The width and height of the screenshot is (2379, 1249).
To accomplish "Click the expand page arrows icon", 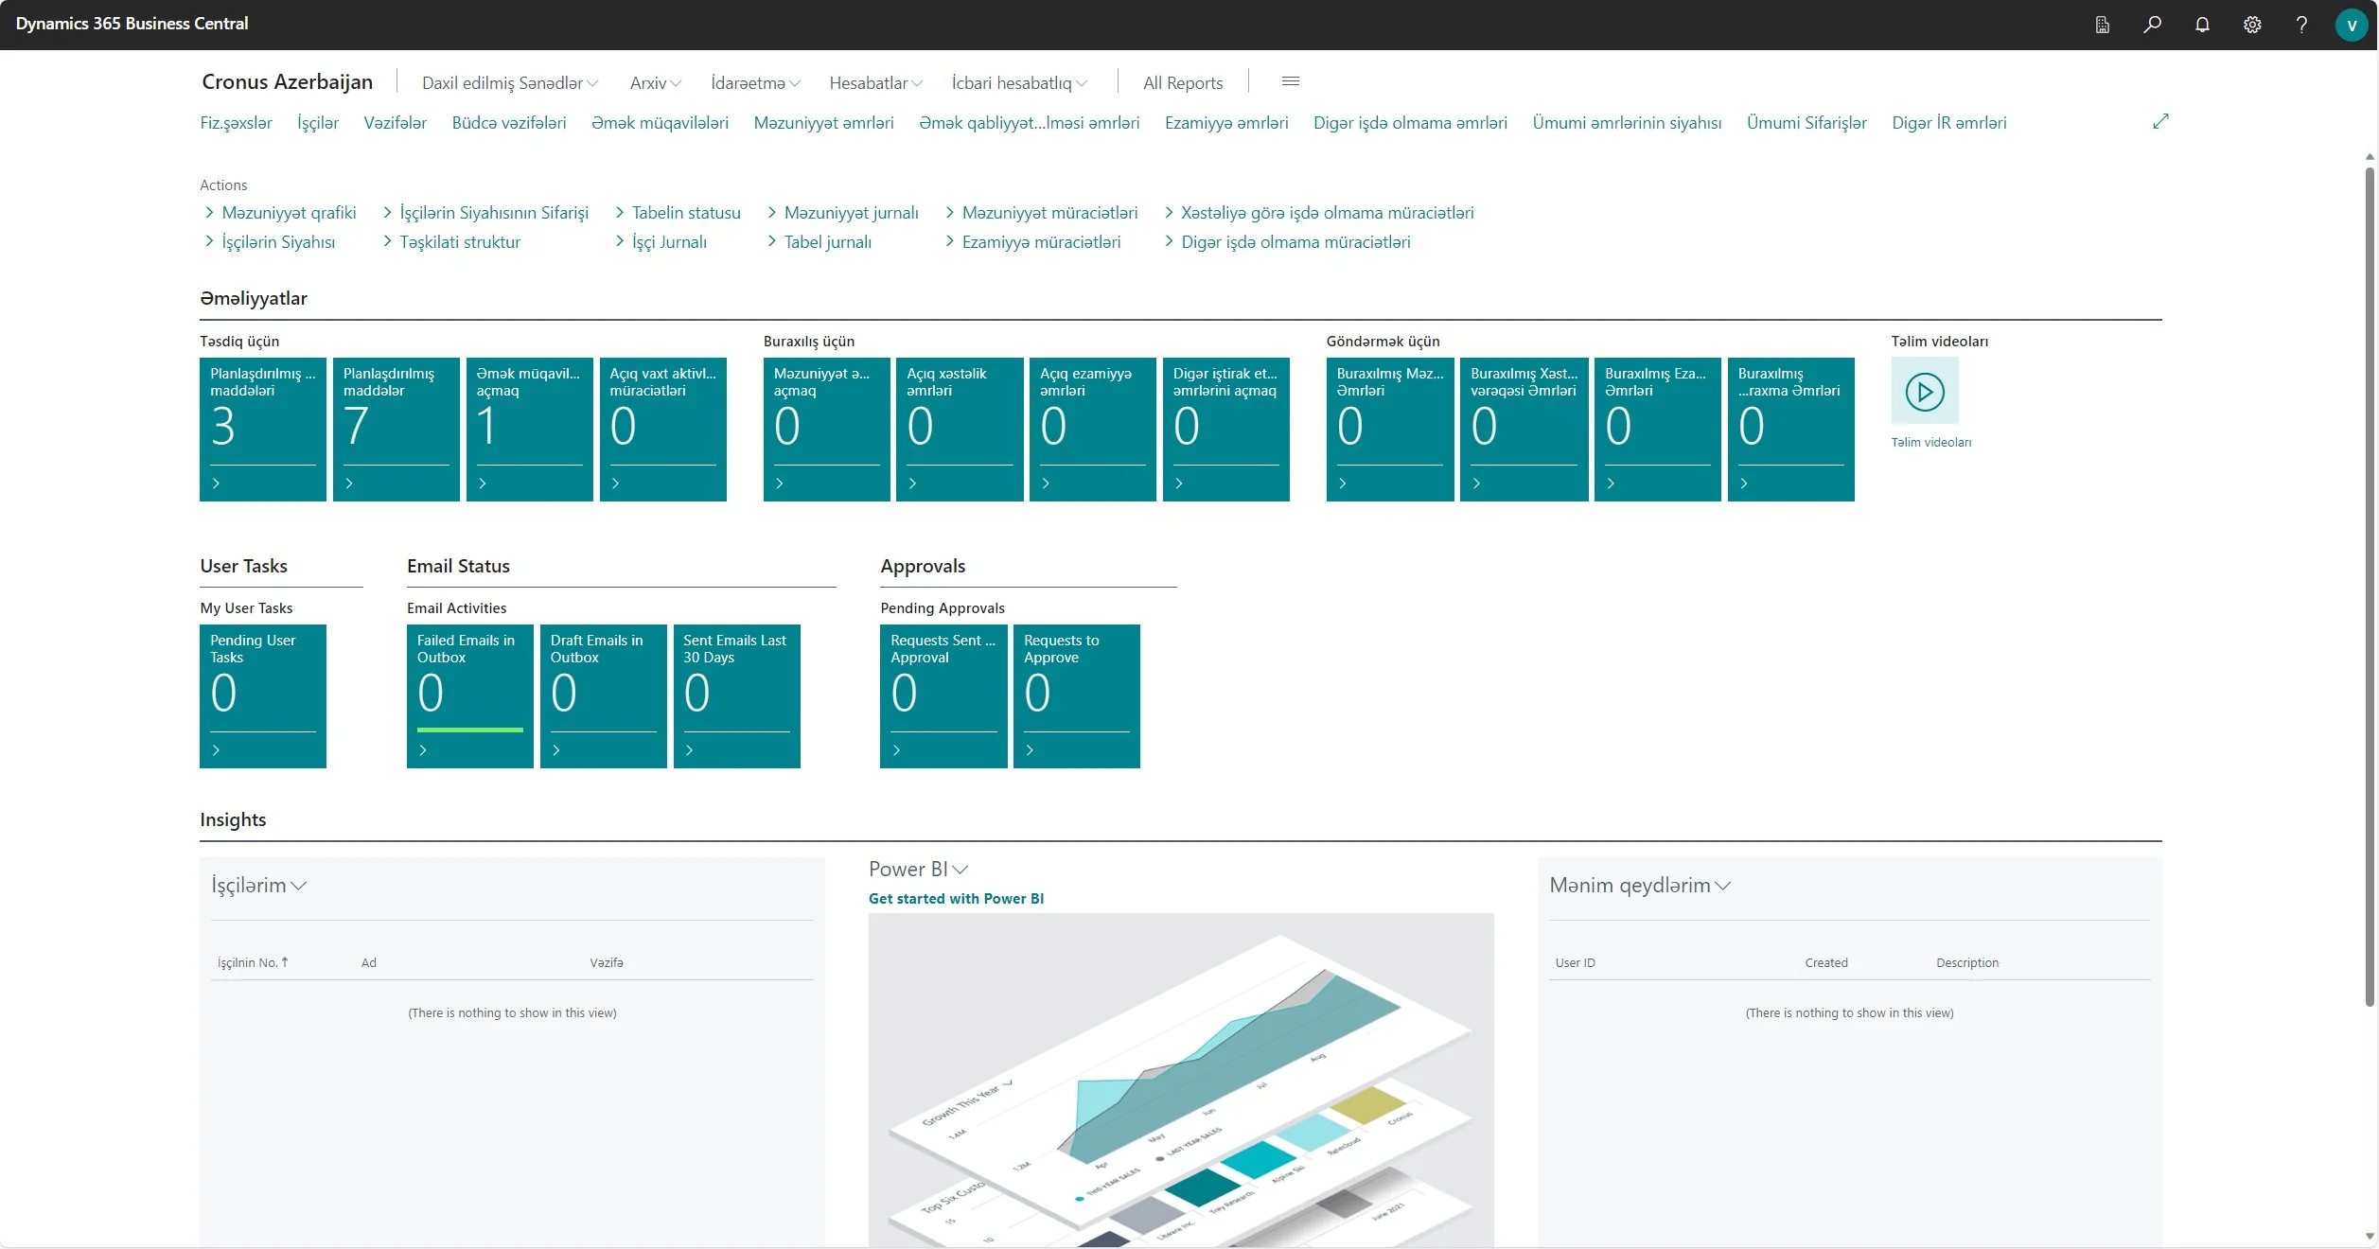I will click(2160, 122).
